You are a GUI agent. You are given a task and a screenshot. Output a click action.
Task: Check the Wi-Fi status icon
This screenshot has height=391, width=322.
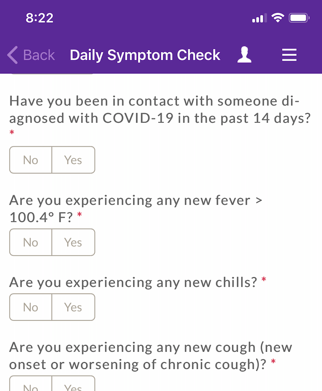(x=278, y=18)
